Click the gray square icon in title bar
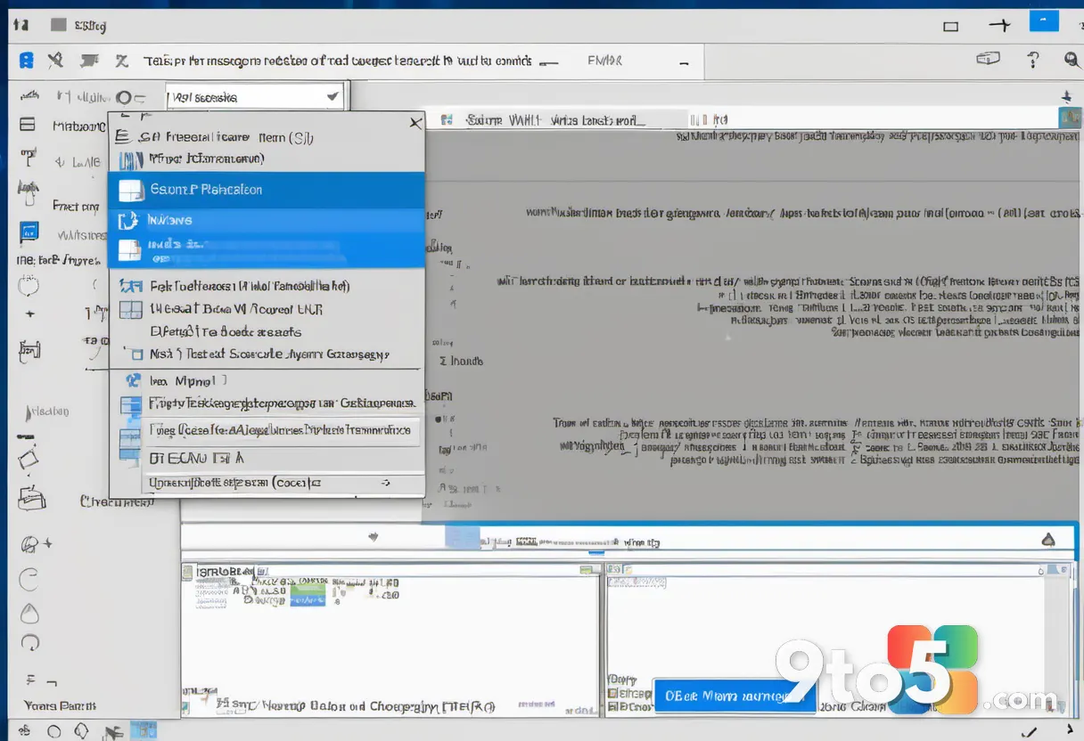This screenshot has width=1084, height=741. (58, 26)
